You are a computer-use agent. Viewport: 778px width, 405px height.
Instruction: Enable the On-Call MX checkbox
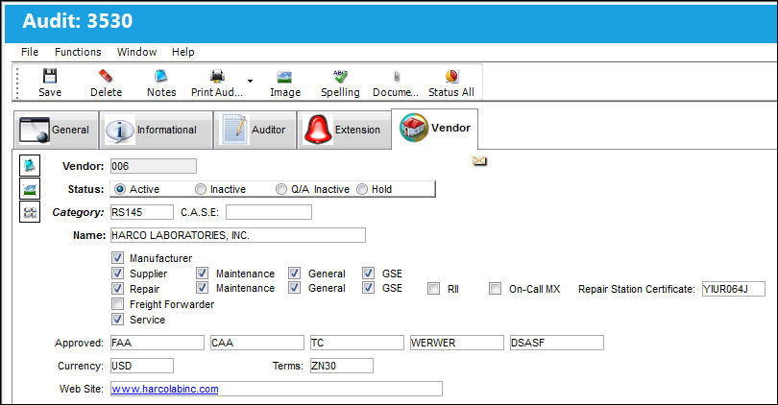[496, 289]
